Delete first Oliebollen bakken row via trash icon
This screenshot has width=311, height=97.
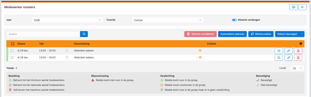(298, 51)
